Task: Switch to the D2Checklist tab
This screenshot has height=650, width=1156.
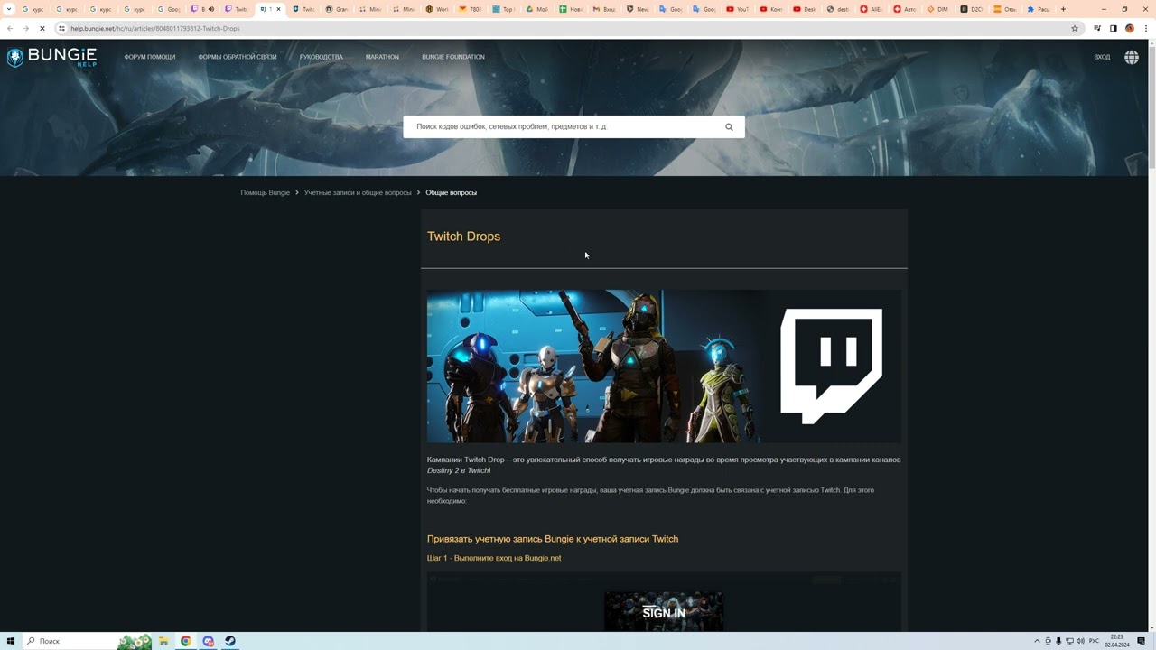Action: coord(972,9)
